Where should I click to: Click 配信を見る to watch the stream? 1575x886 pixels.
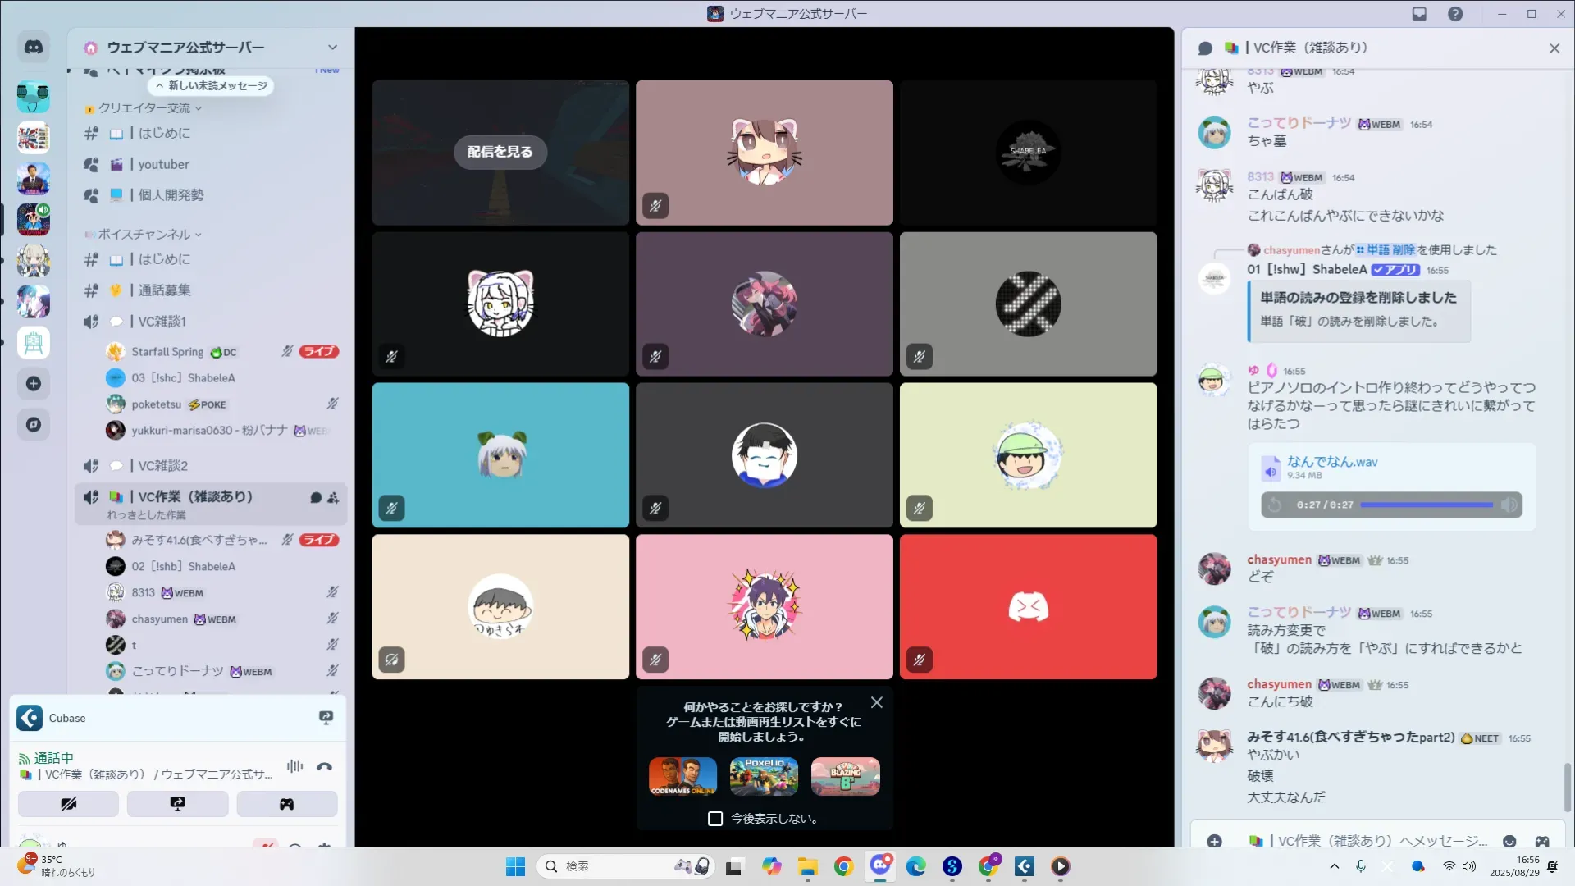tap(500, 152)
